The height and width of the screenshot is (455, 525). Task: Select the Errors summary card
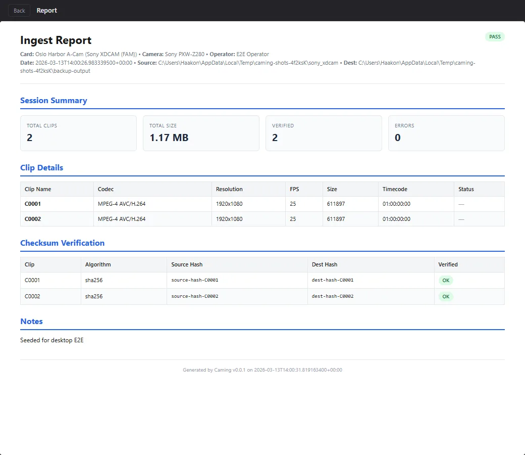click(446, 133)
